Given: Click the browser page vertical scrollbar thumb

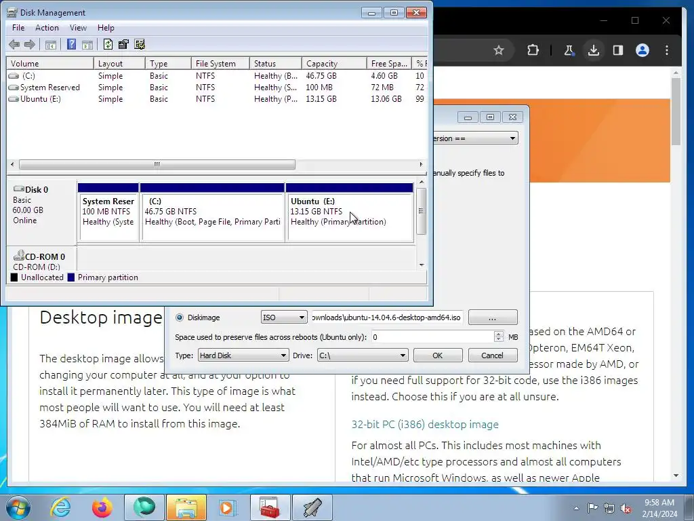Looking at the screenshot, I should 676,112.
